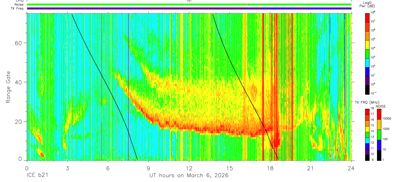The width and height of the screenshot is (395, 182).
Task: Click the blue segment of Lag0 power colorbar
Action: coord(367,71)
